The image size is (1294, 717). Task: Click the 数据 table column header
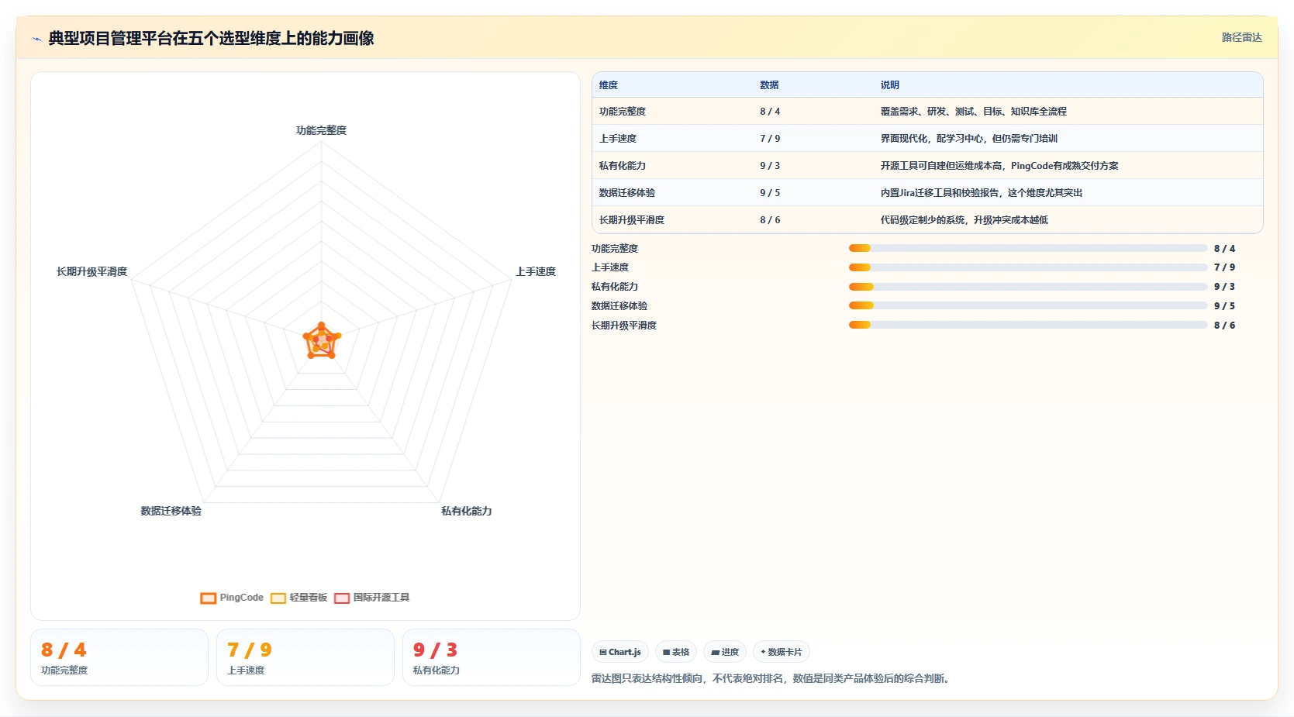click(769, 85)
